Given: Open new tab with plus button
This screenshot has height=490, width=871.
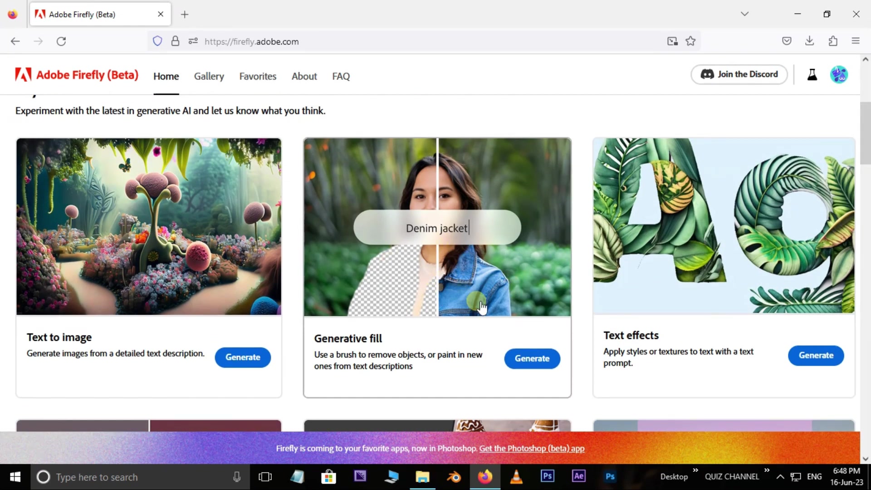Looking at the screenshot, I should (x=185, y=15).
